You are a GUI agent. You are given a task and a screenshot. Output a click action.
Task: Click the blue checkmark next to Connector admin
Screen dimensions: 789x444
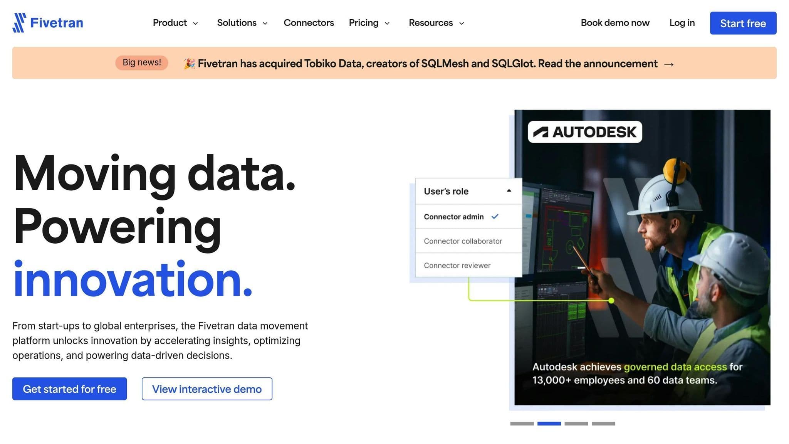[495, 217]
